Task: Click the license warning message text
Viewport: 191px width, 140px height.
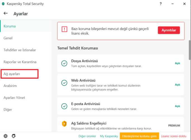Action: 110,31
